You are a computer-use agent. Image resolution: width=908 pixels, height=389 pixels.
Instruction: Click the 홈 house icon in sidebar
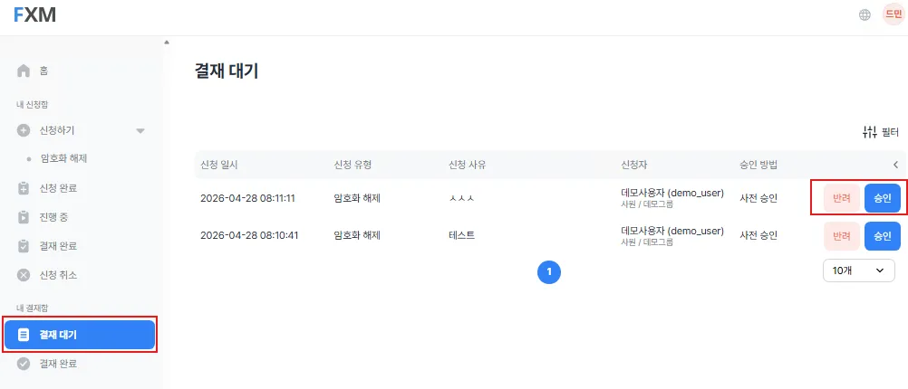(24, 71)
